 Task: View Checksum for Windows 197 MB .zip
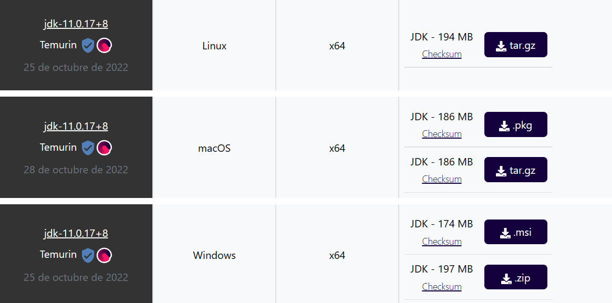tap(442, 287)
